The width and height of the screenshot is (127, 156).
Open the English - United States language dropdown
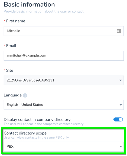pyautogui.click(x=64, y=105)
